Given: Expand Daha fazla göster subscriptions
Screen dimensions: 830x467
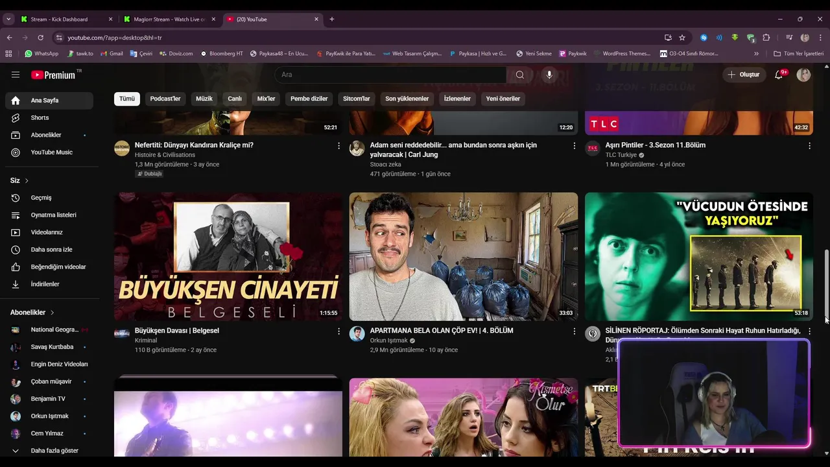Looking at the screenshot, I should [49, 450].
